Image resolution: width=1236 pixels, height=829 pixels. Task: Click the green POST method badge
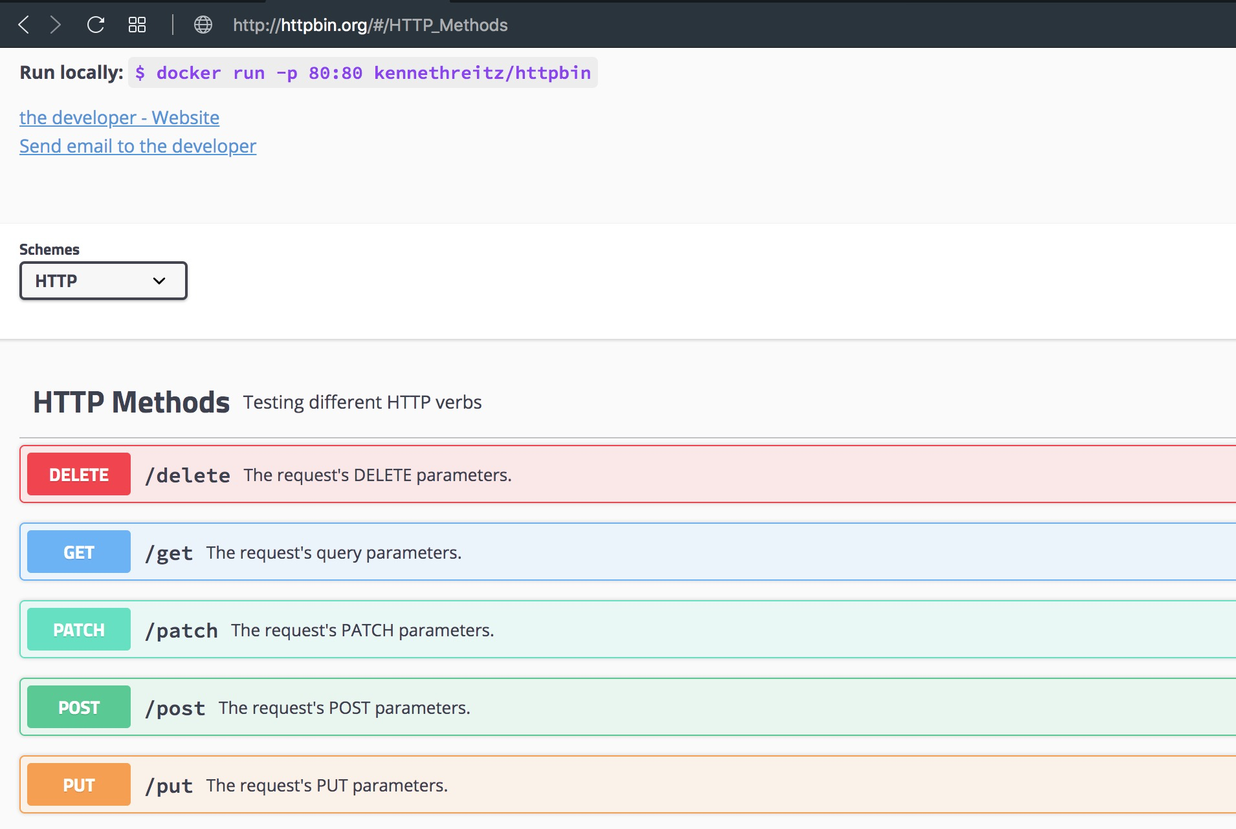tap(78, 707)
